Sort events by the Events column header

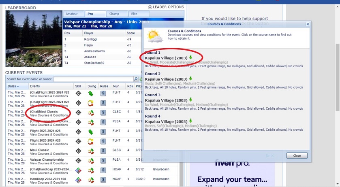[x=51, y=86]
